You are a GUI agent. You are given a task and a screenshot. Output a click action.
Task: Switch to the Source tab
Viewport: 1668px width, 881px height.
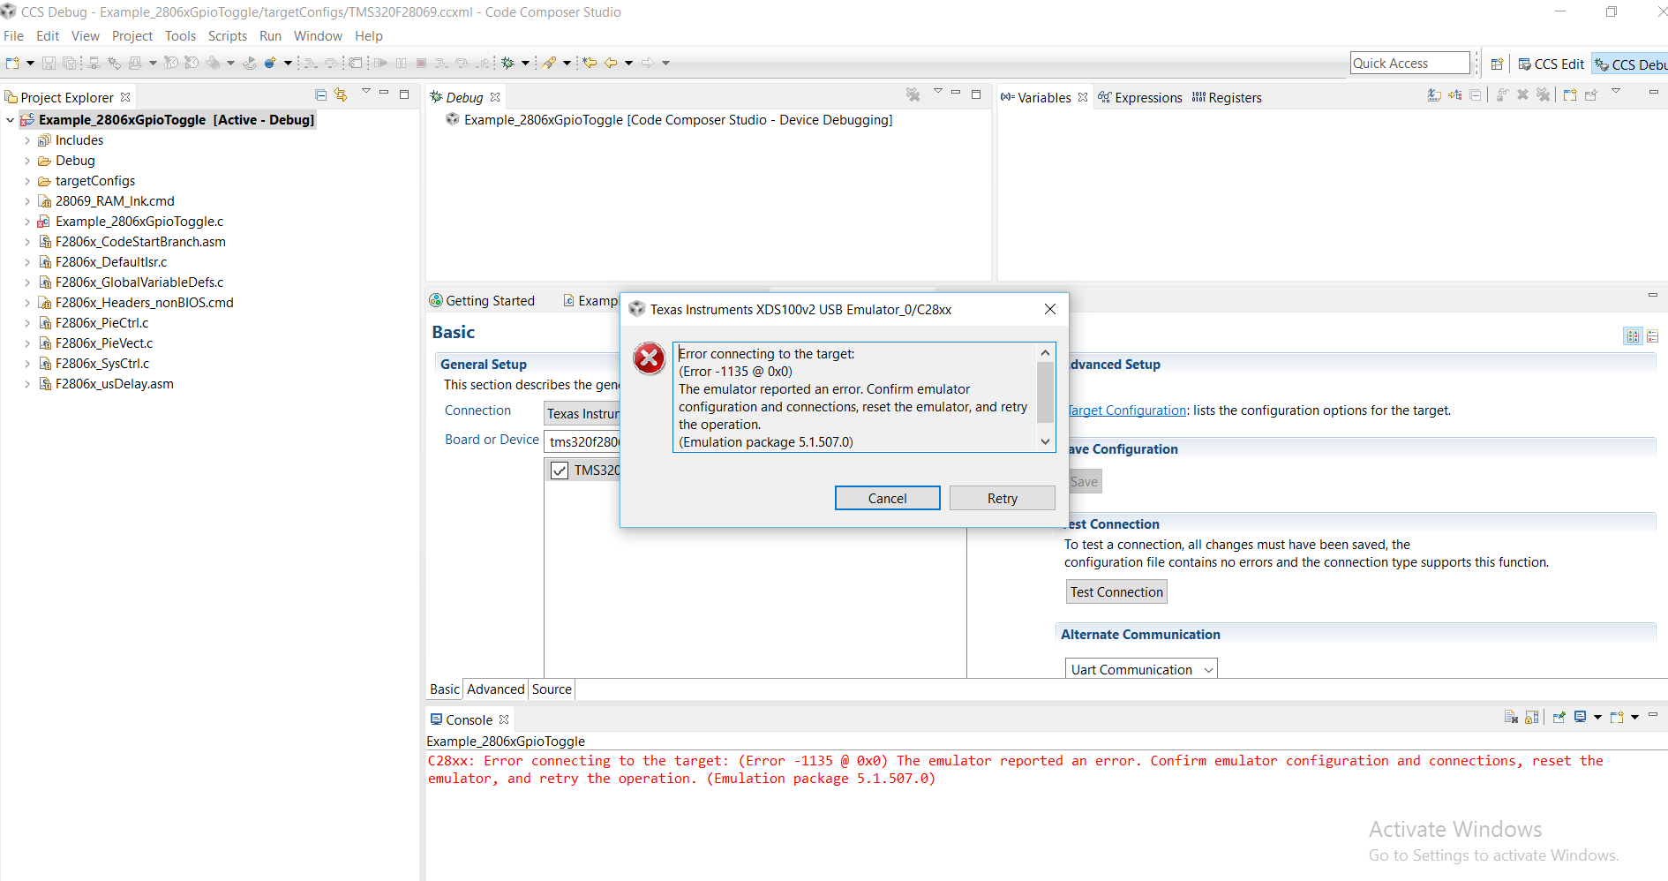coord(552,689)
